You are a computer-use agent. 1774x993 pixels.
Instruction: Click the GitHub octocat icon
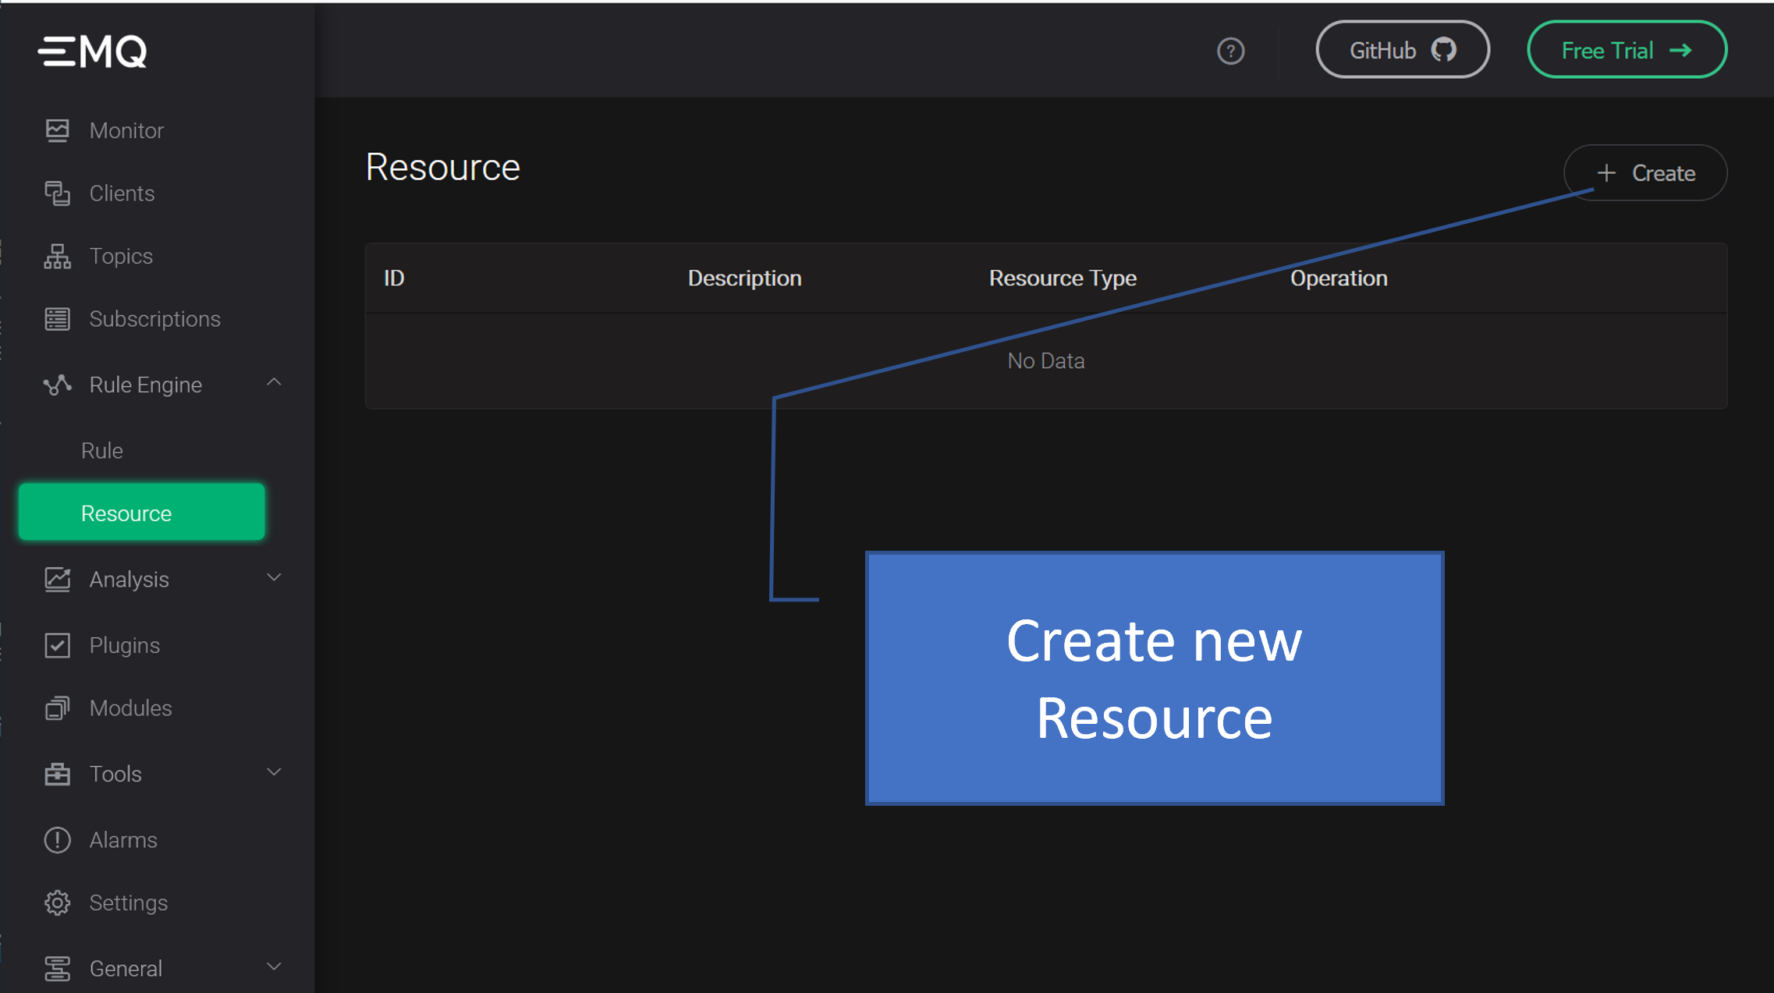[x=1443, y=50]
